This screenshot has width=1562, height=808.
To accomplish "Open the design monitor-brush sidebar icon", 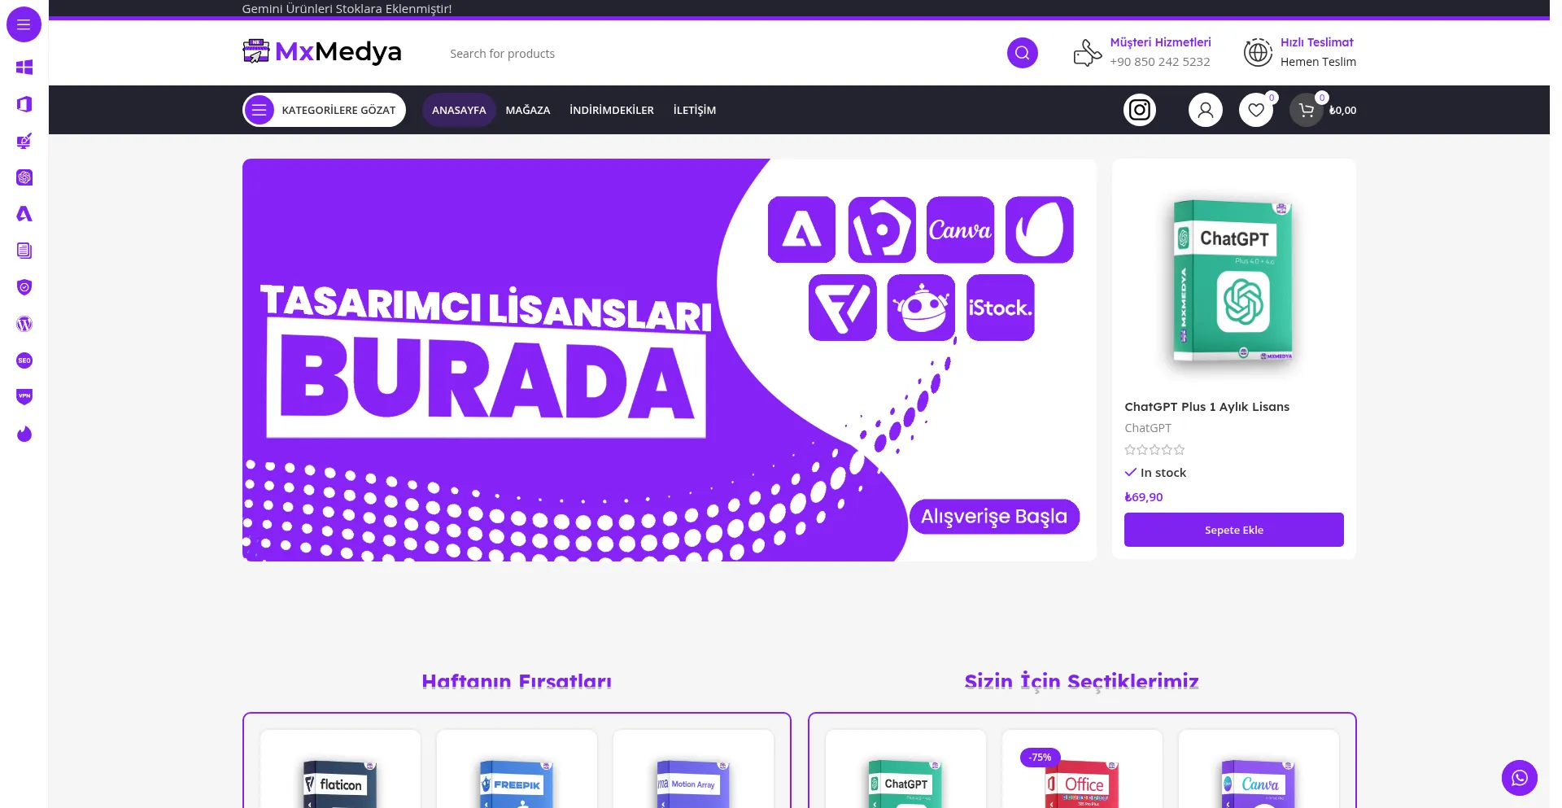I will click(x=24, y=141).
